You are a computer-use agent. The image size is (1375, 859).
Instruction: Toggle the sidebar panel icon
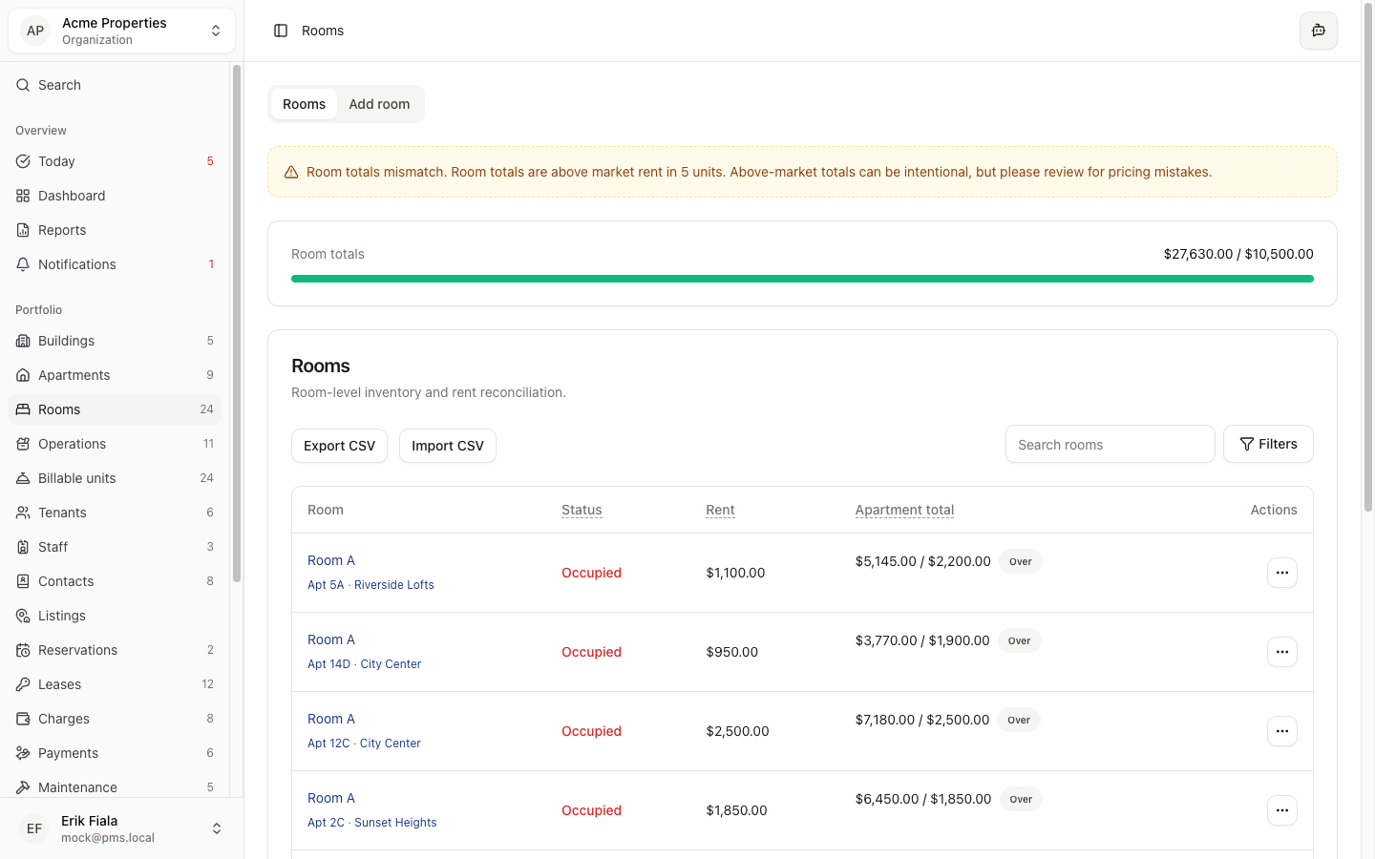pos(281,31)
